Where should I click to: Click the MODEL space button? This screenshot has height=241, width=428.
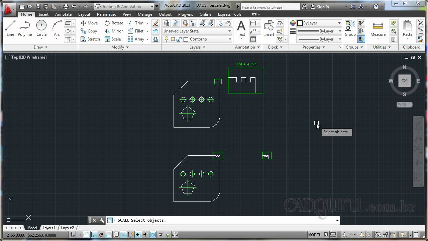point(314,235)
